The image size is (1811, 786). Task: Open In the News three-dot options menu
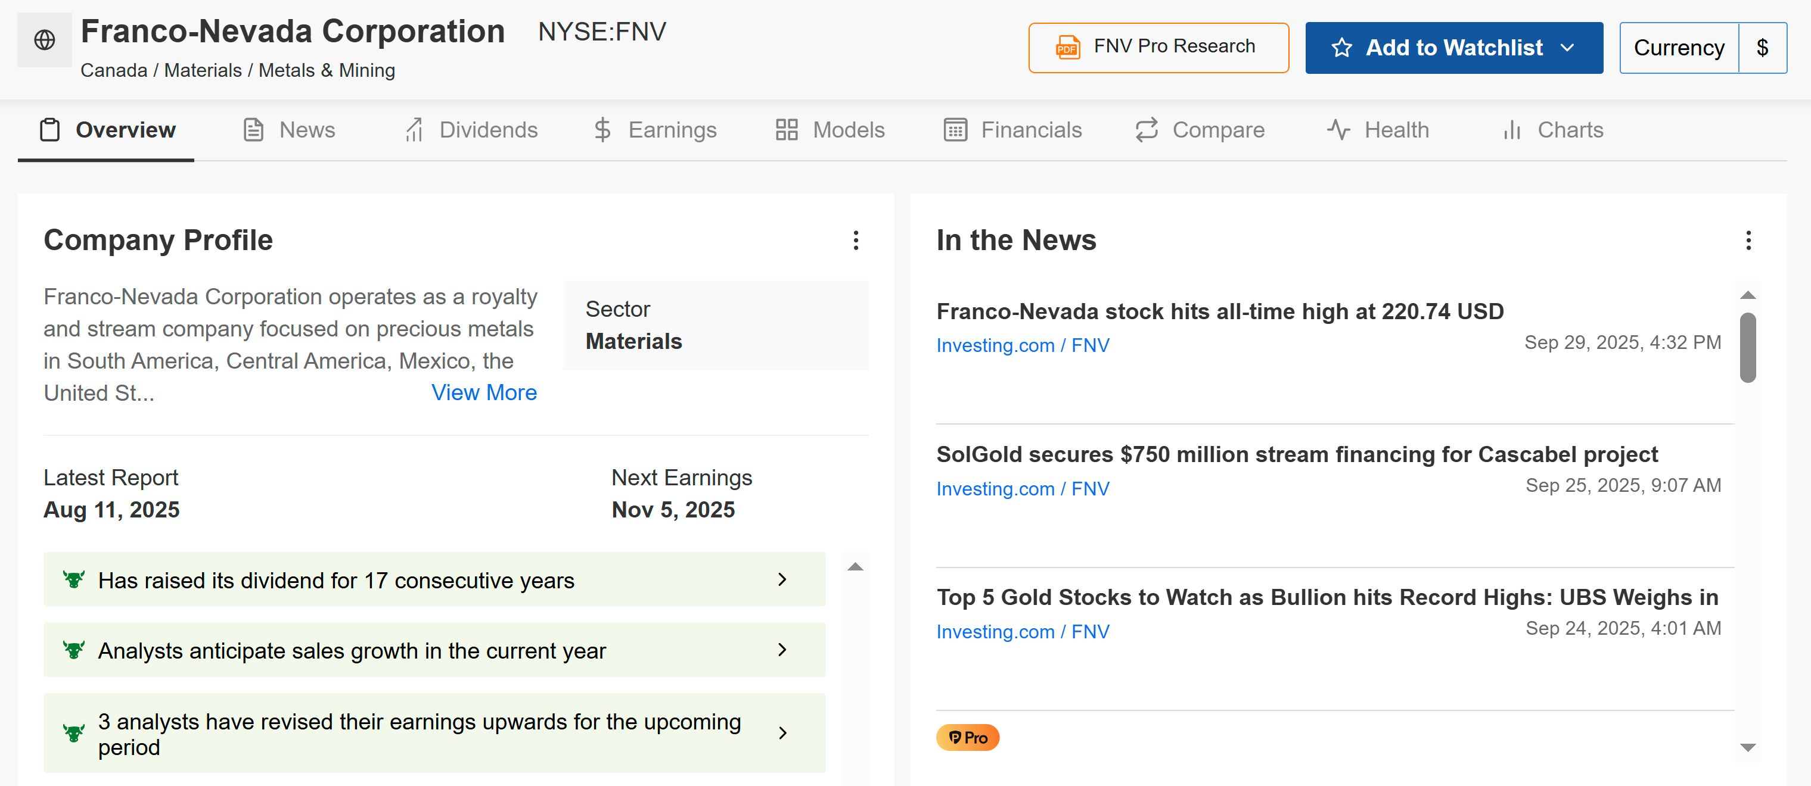click(1748, 240)
